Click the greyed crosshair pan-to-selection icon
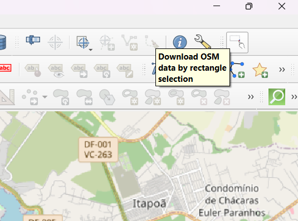This screenshot has height=221, width=298. (55, 42)
